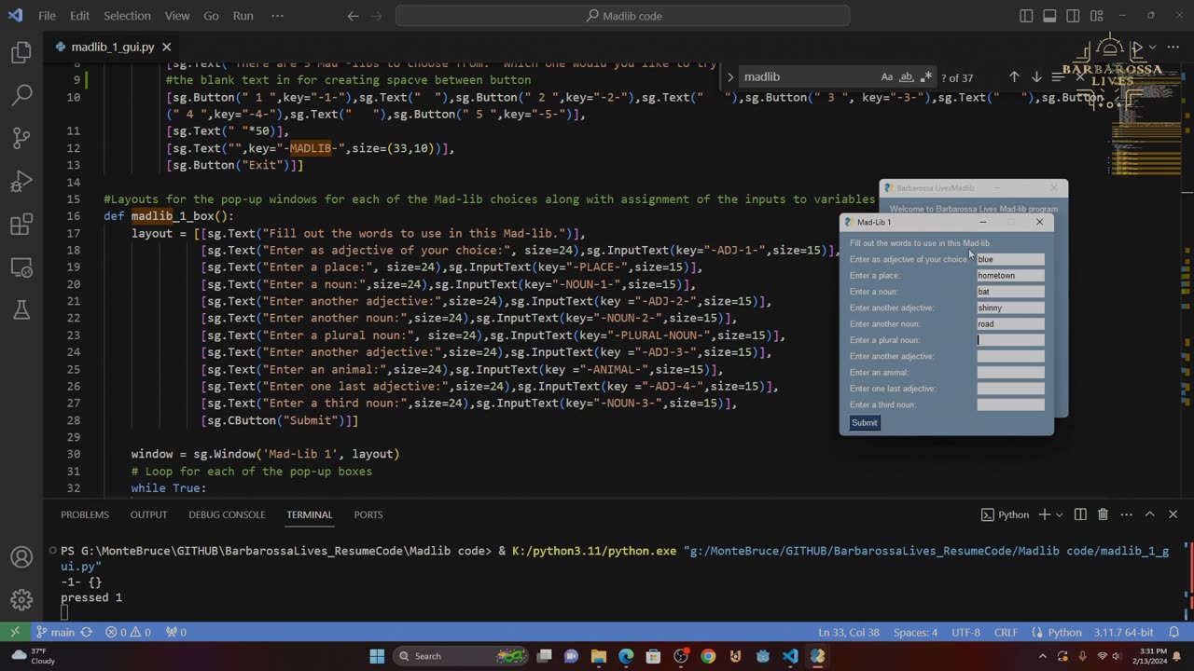Screen dimensions: 1194x671
Task: Open terminal panel More Actions ellipsis
Action: 1125,514
